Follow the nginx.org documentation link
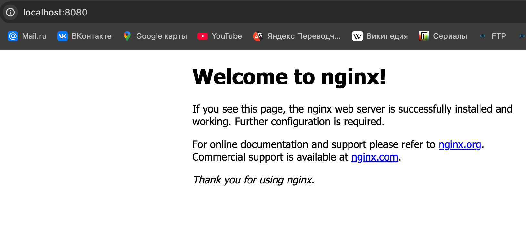Viewport: 526px width, 238px height. [x=460, y=144]
